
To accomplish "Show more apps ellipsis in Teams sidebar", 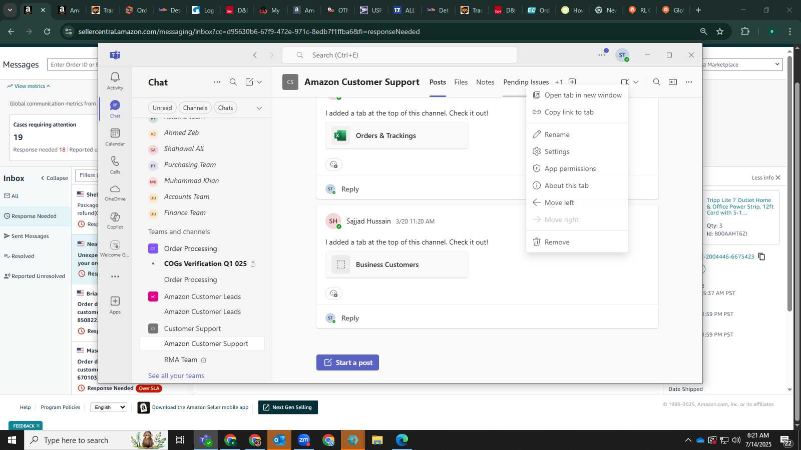I will click(x=115, y=276).
